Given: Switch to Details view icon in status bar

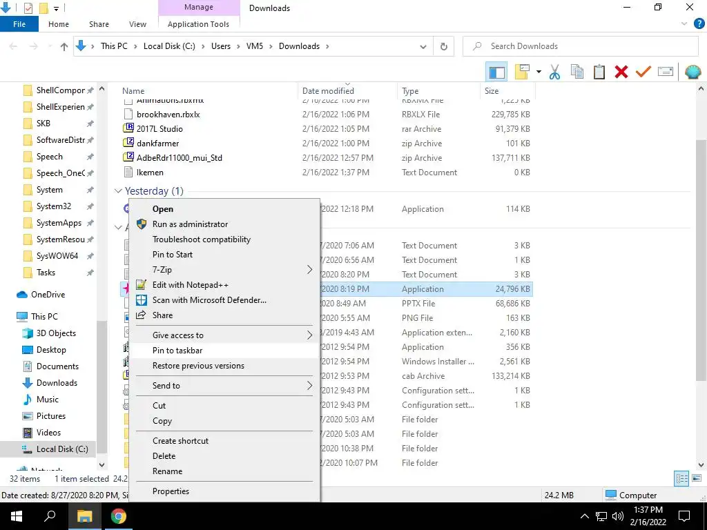Looking at the screenshot, I should point(681,479).
